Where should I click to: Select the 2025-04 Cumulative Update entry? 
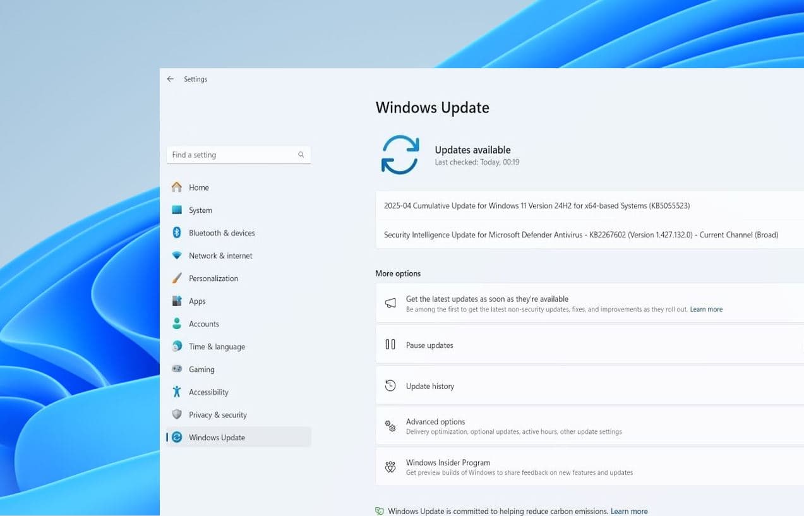pos(537,205)
